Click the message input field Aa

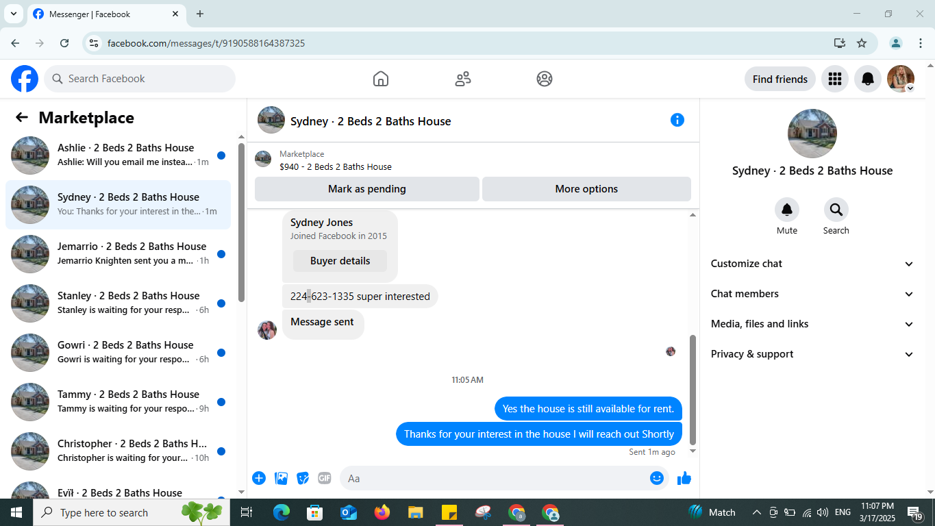point(493,478)
